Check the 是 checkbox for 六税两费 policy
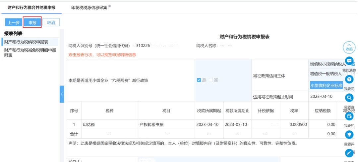The width and height of the screenshot is (358, 162). click(x=199, y=80)
